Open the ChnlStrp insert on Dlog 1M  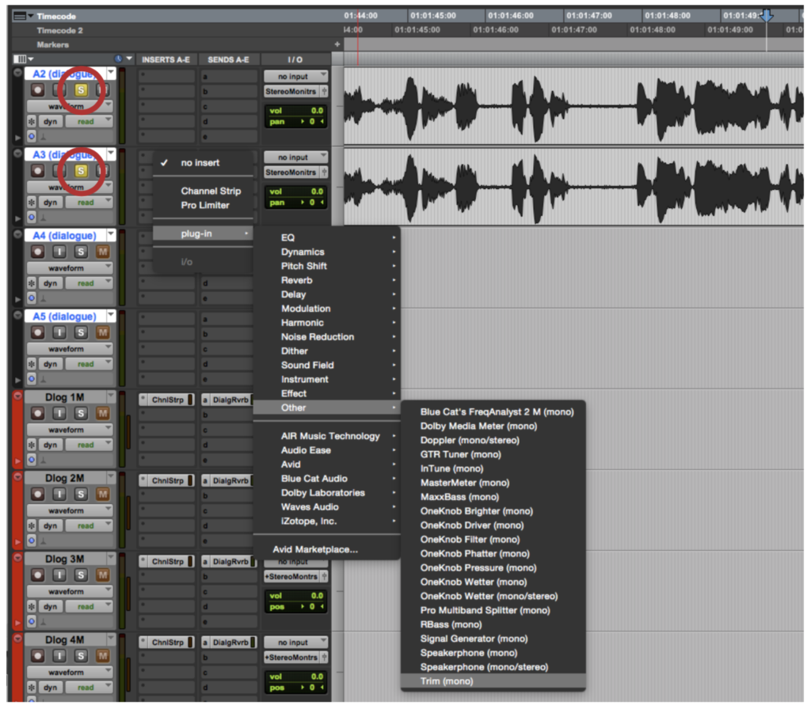[x=166, y=400]
